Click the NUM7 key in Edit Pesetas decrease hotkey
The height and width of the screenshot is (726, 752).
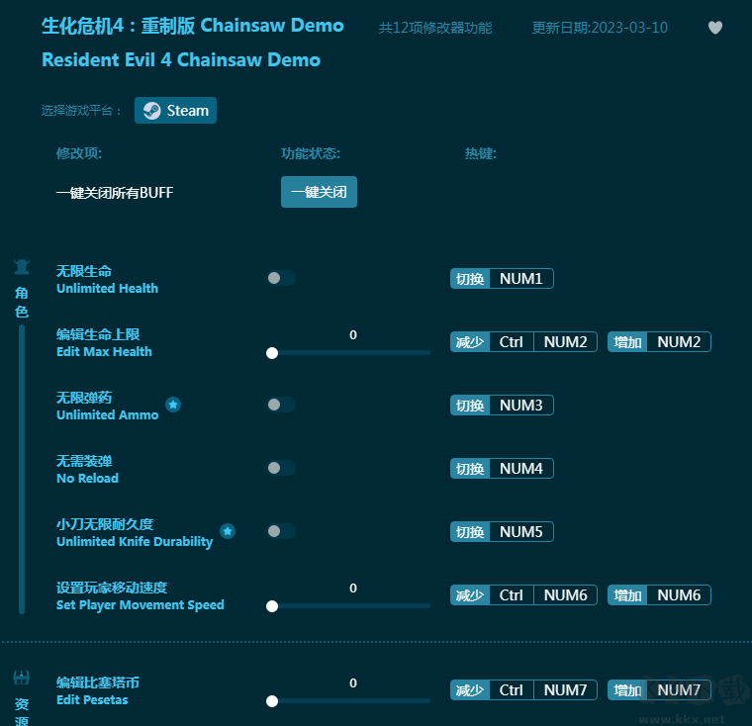coord(565,690)
